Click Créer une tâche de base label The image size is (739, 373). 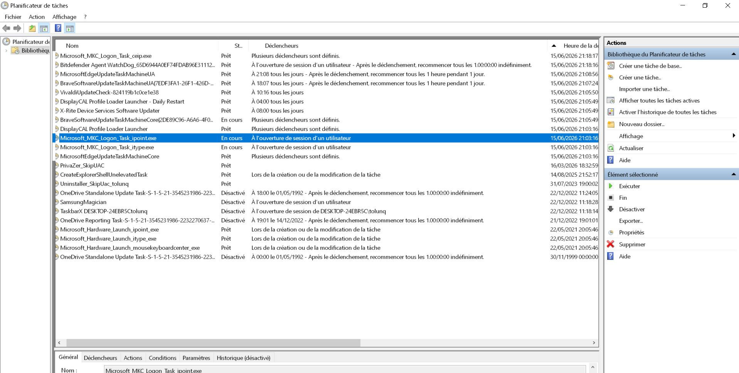pos(650,66)
